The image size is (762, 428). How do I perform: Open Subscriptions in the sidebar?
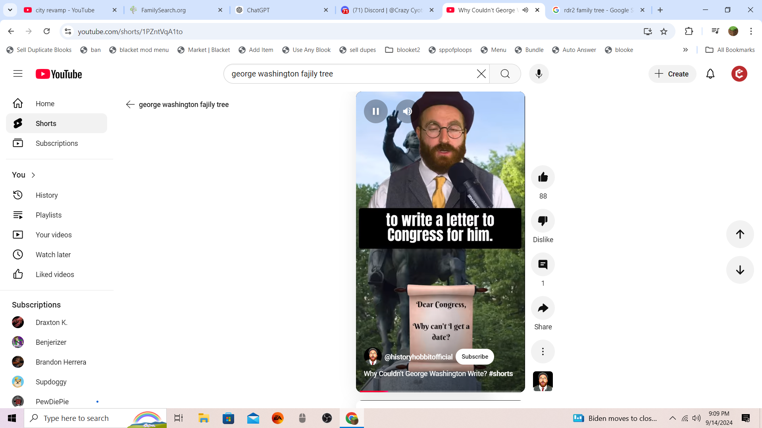click(56, 143)
